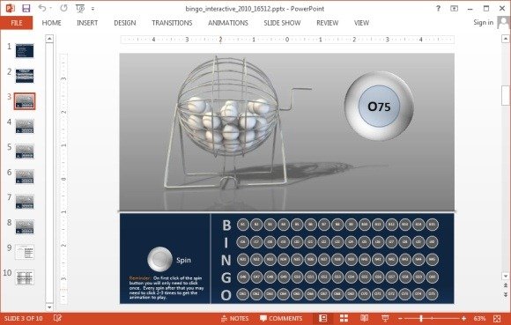Image resolution: width=511 pixels, height=325 pixels.
Task: Select slide 1 thumbnail
Action: pyautogui.click(x=25, y=50)
